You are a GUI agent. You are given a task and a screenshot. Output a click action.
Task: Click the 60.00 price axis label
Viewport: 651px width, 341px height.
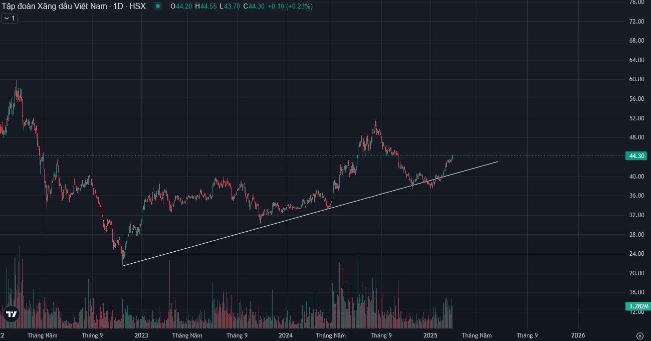click(x=636, y=79)
